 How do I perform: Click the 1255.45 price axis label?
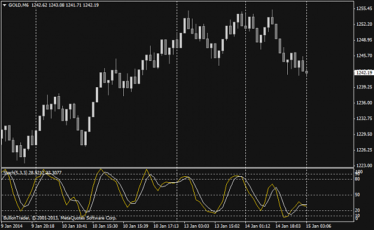[x=364, y=8]
